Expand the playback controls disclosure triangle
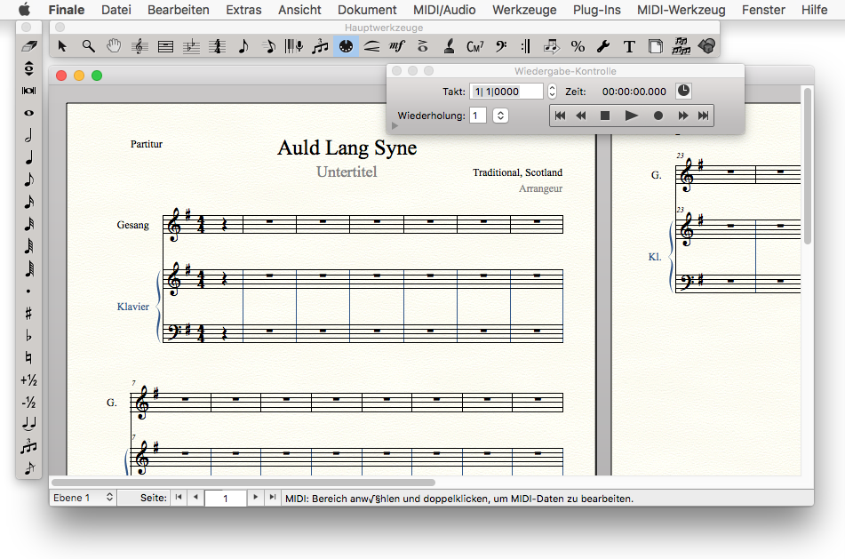 click(x=395, y=125)
